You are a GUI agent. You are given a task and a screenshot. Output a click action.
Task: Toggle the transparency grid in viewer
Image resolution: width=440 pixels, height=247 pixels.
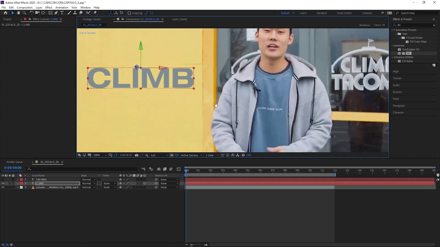tap(177, 155)
